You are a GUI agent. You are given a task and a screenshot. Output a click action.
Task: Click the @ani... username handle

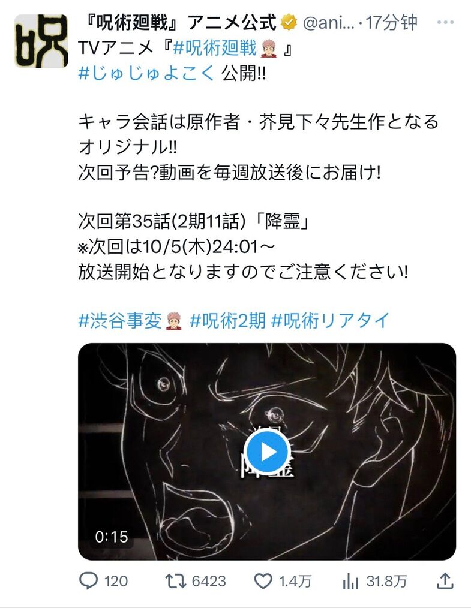(328, 23)
